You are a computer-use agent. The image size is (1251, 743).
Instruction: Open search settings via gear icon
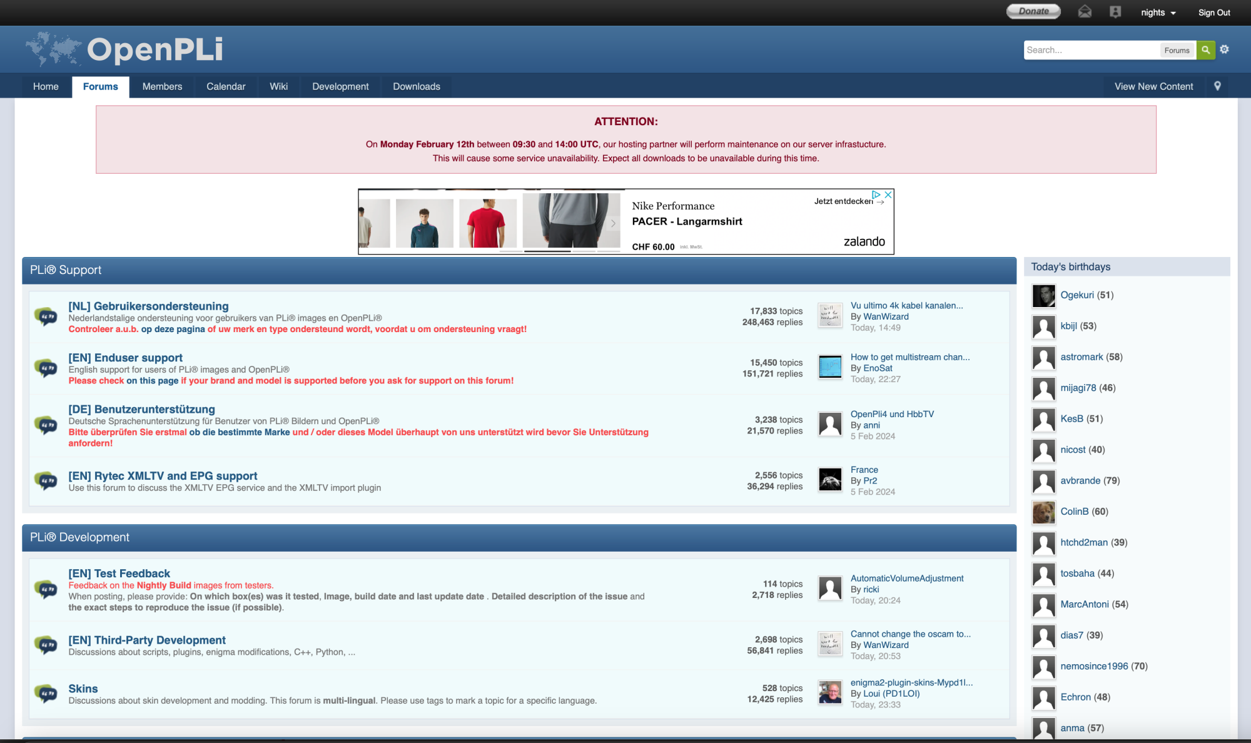1223,49
